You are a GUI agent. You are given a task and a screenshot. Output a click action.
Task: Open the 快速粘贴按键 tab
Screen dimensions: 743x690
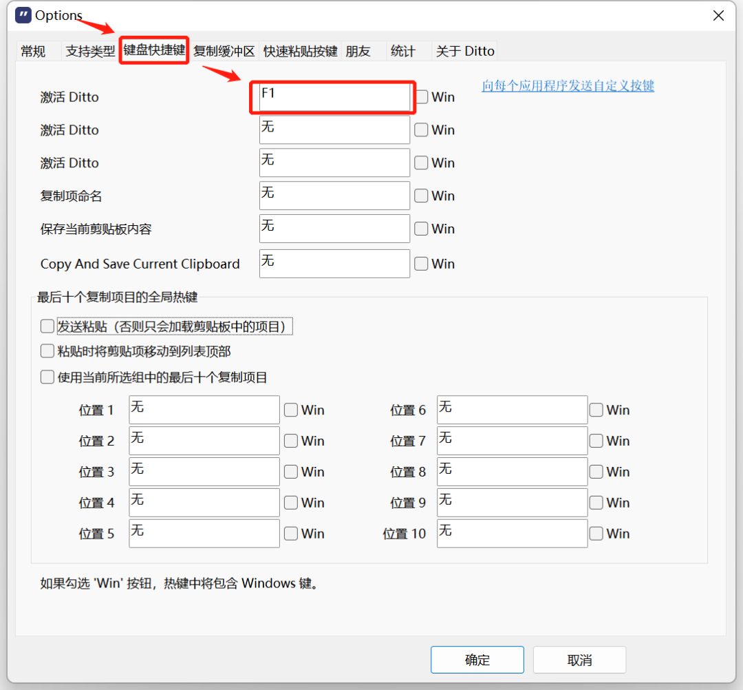tap(300, 51)
